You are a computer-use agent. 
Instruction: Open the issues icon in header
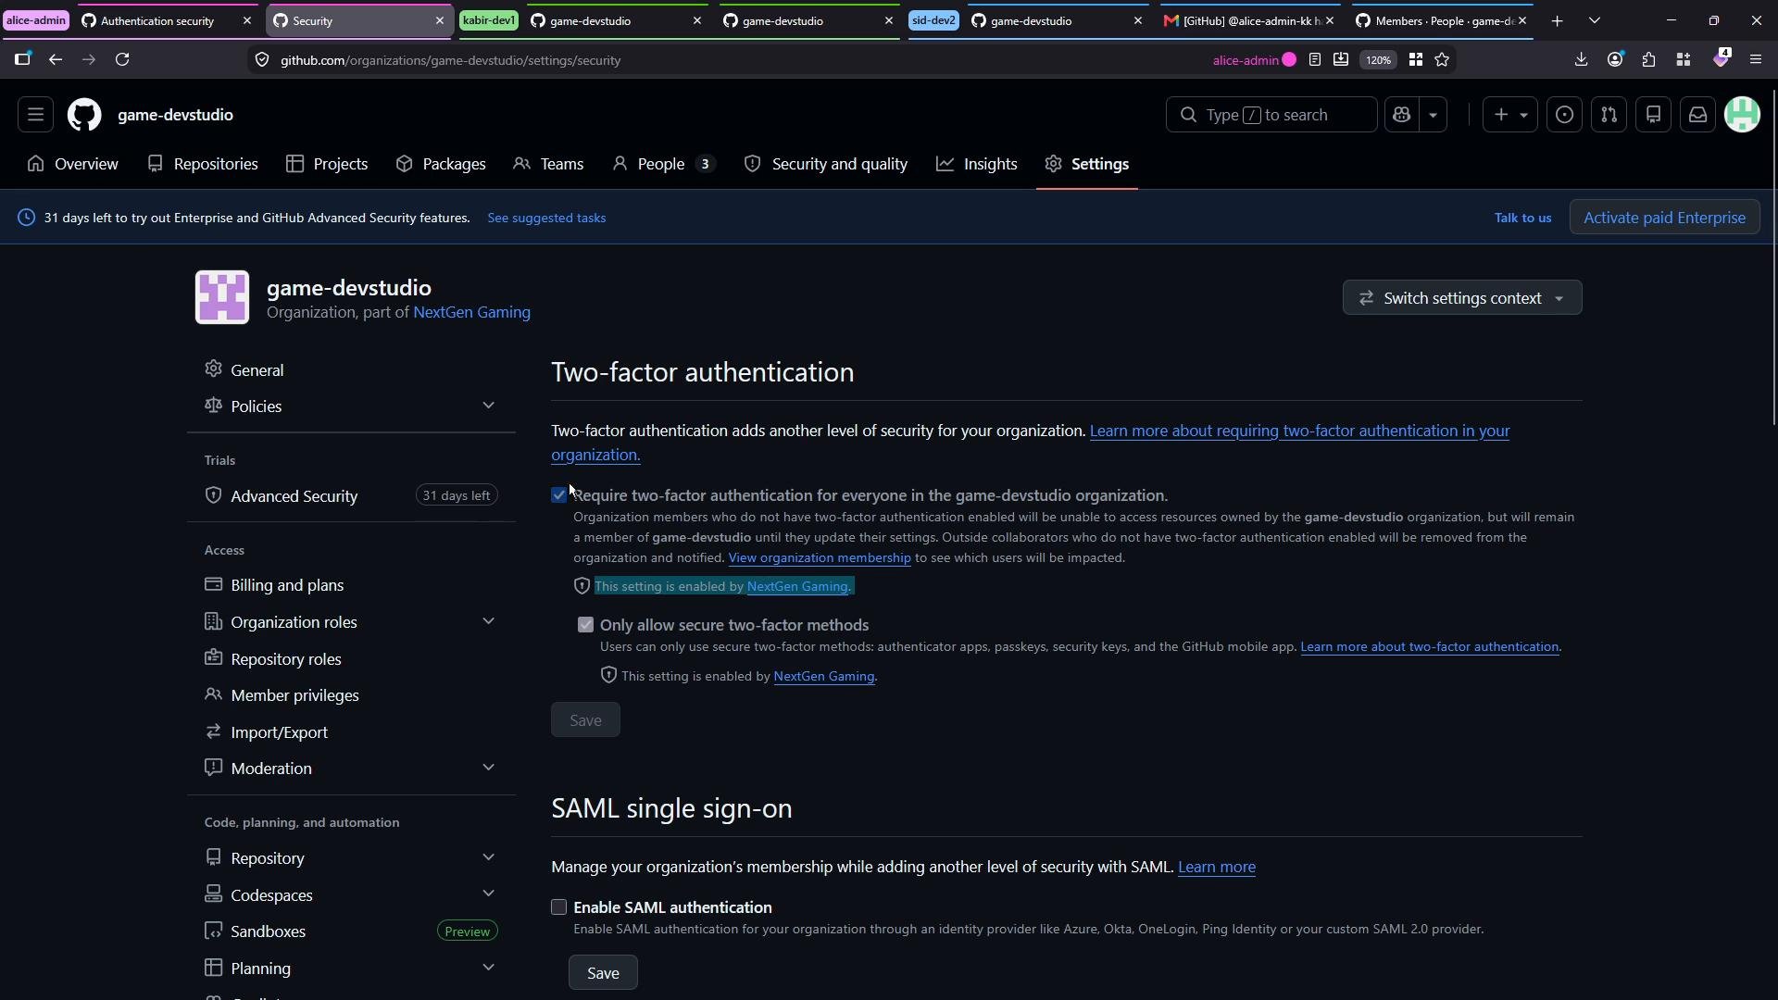[1564, 115]
